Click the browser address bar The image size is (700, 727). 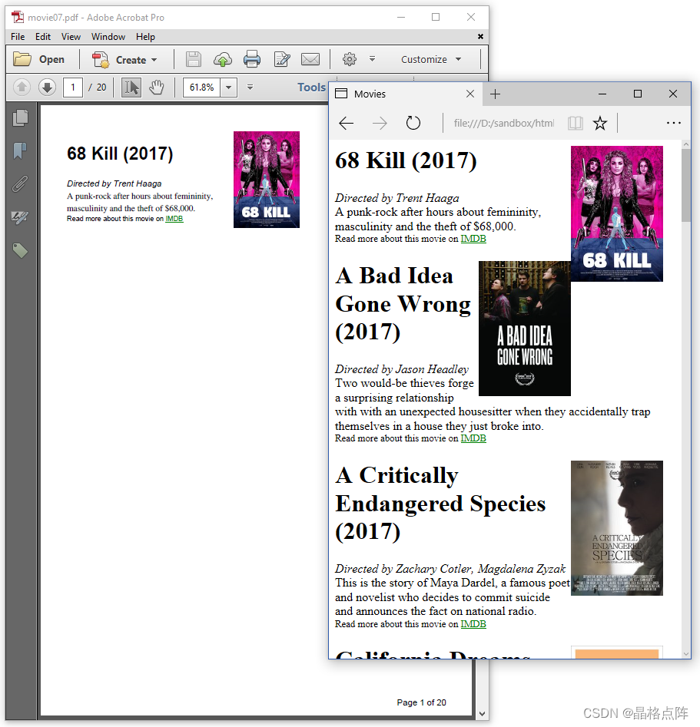[503, 123]
